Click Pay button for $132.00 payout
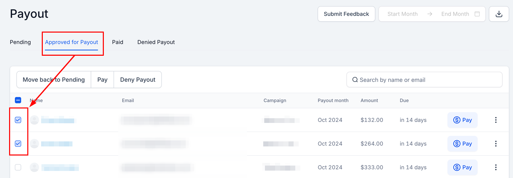Image resolution: width=513 pixels, height=178 pixels. tap(462, 120)
